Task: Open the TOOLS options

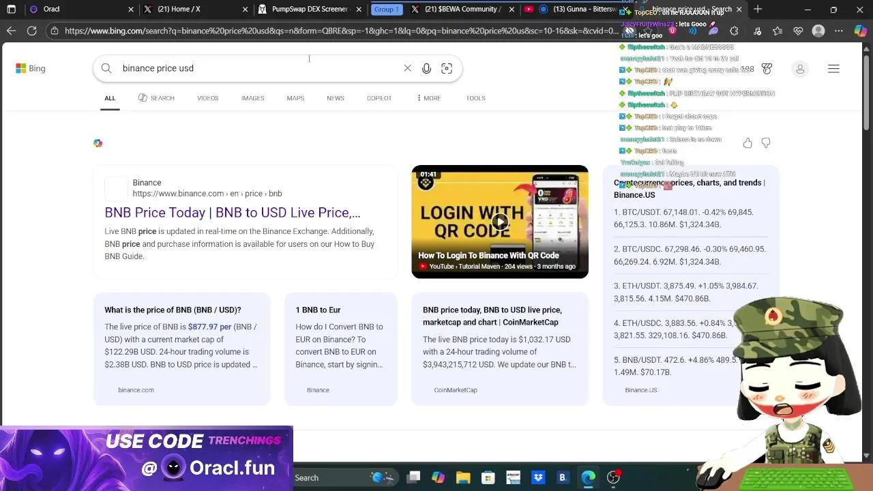Action: click(475, 98)
